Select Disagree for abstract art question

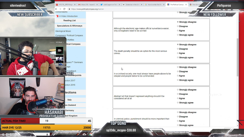(x=178, y=94)
